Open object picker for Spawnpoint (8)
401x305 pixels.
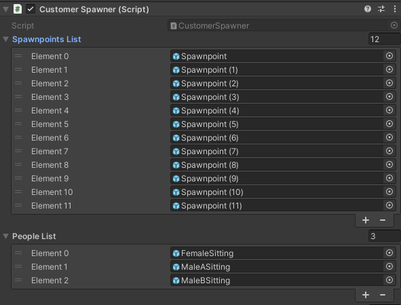(x=389, y=164)
